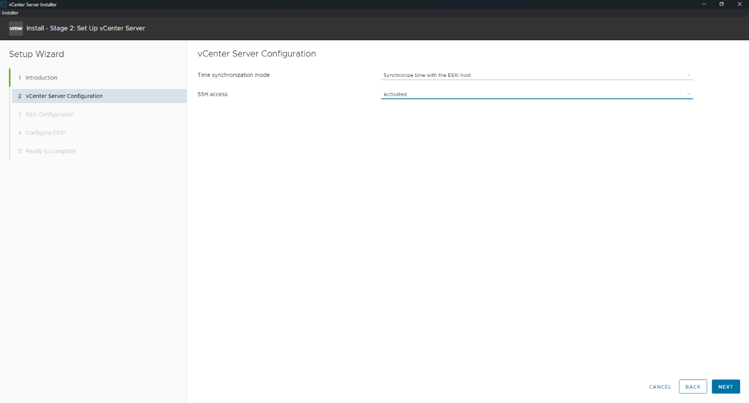Click CANCEL to abort setup
Screen dimensions: 749x403
[x=659, y=386]
